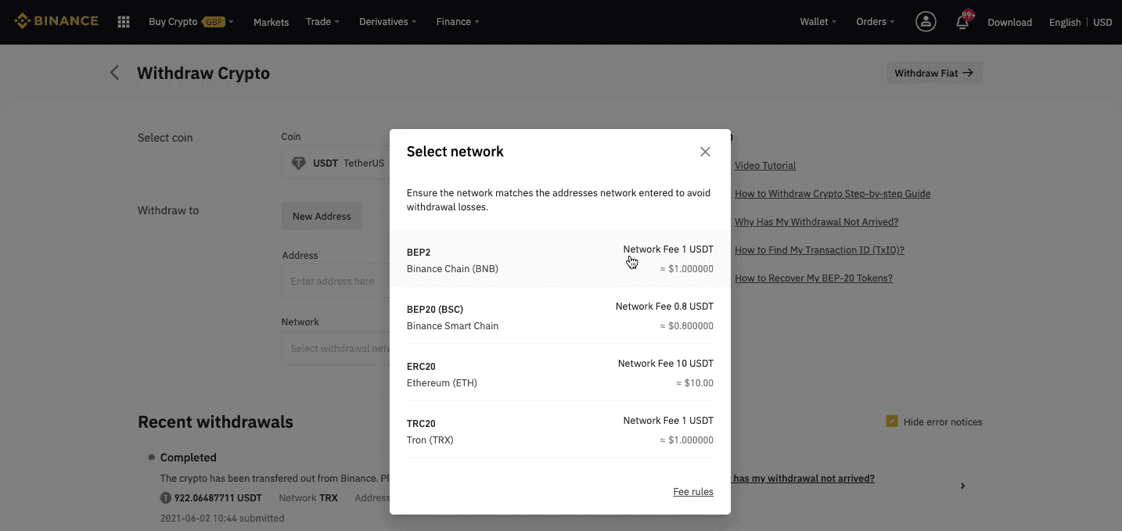The image size is (1122, 531).
Task: Expand the Trade menu
Action: click(x=322, y=22)
